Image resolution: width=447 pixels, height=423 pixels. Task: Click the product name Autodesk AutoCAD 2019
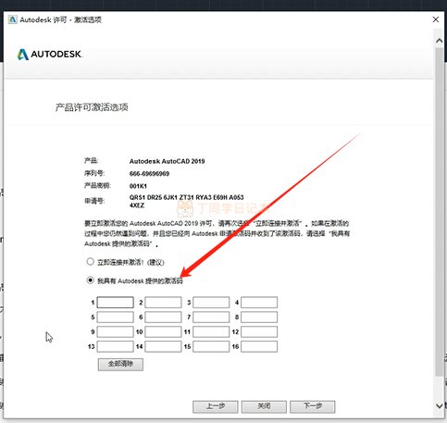pyautogui.click(x=167, y=161)
